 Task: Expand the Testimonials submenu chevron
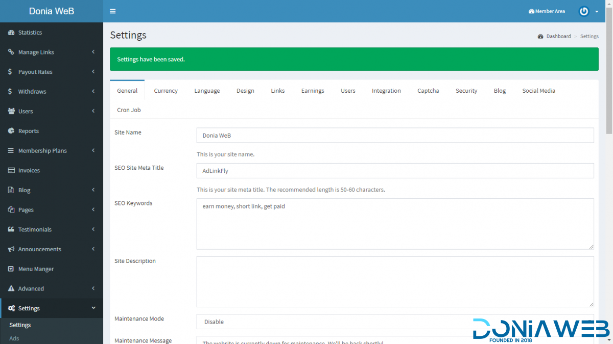(x=93, y=229)
